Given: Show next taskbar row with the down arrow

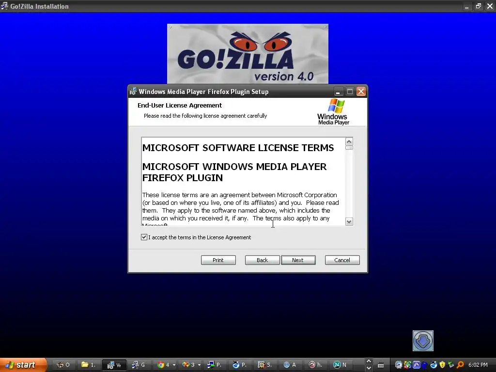Looking at the screenshot, I should [x=369, y=368].
